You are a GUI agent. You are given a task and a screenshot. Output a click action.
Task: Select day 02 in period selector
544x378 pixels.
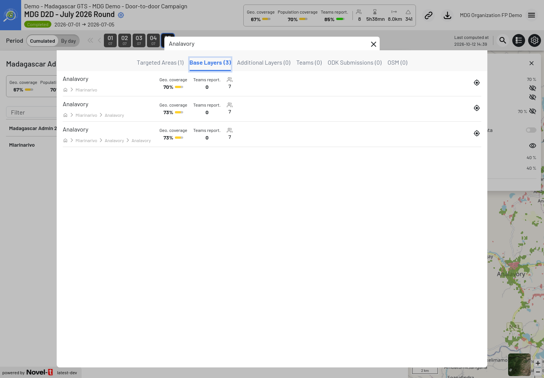(125, 40)
